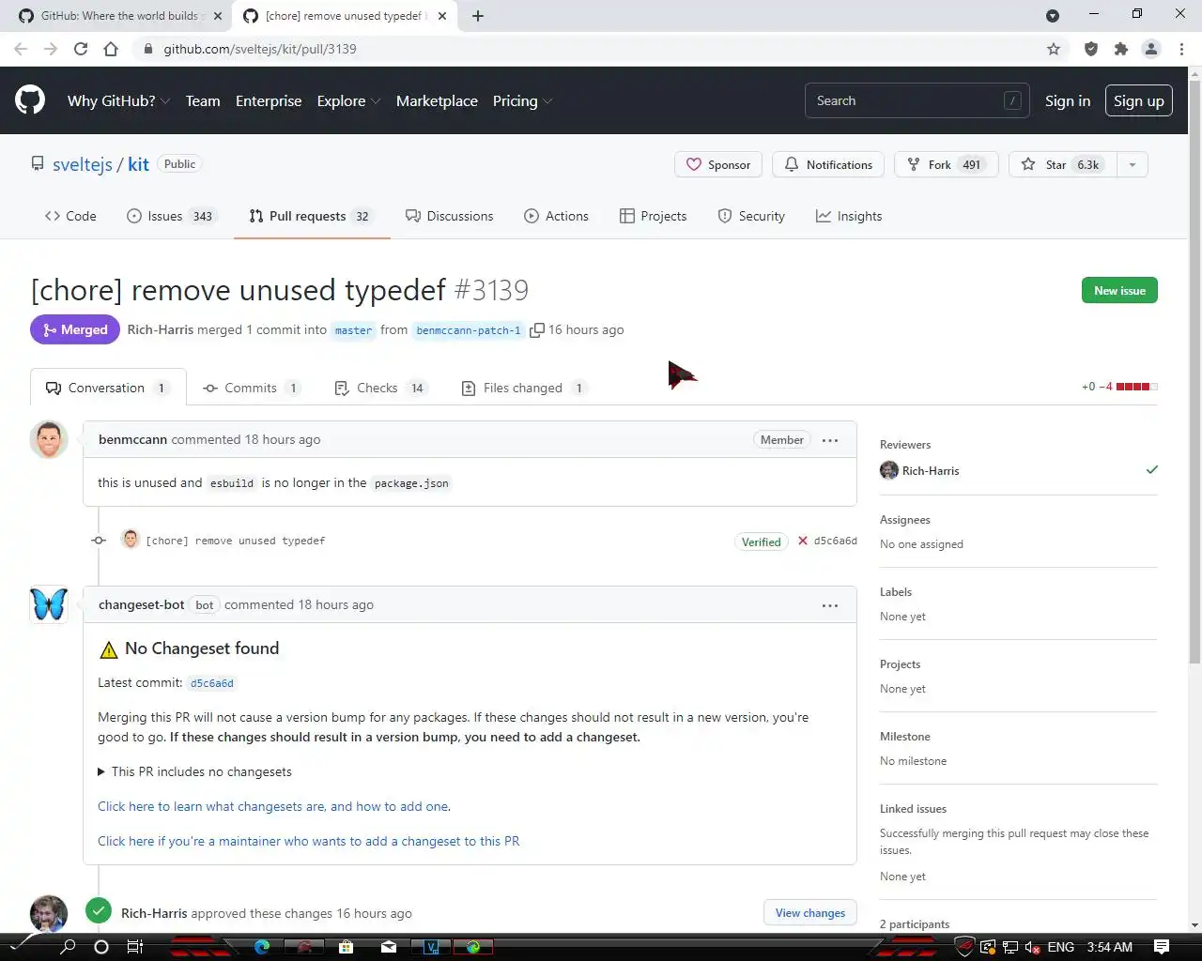Click the browser reload icon

tap(81, 49)
